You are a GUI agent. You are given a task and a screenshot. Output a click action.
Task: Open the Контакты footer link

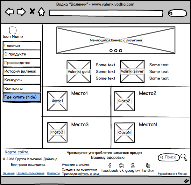pos(53,173)
